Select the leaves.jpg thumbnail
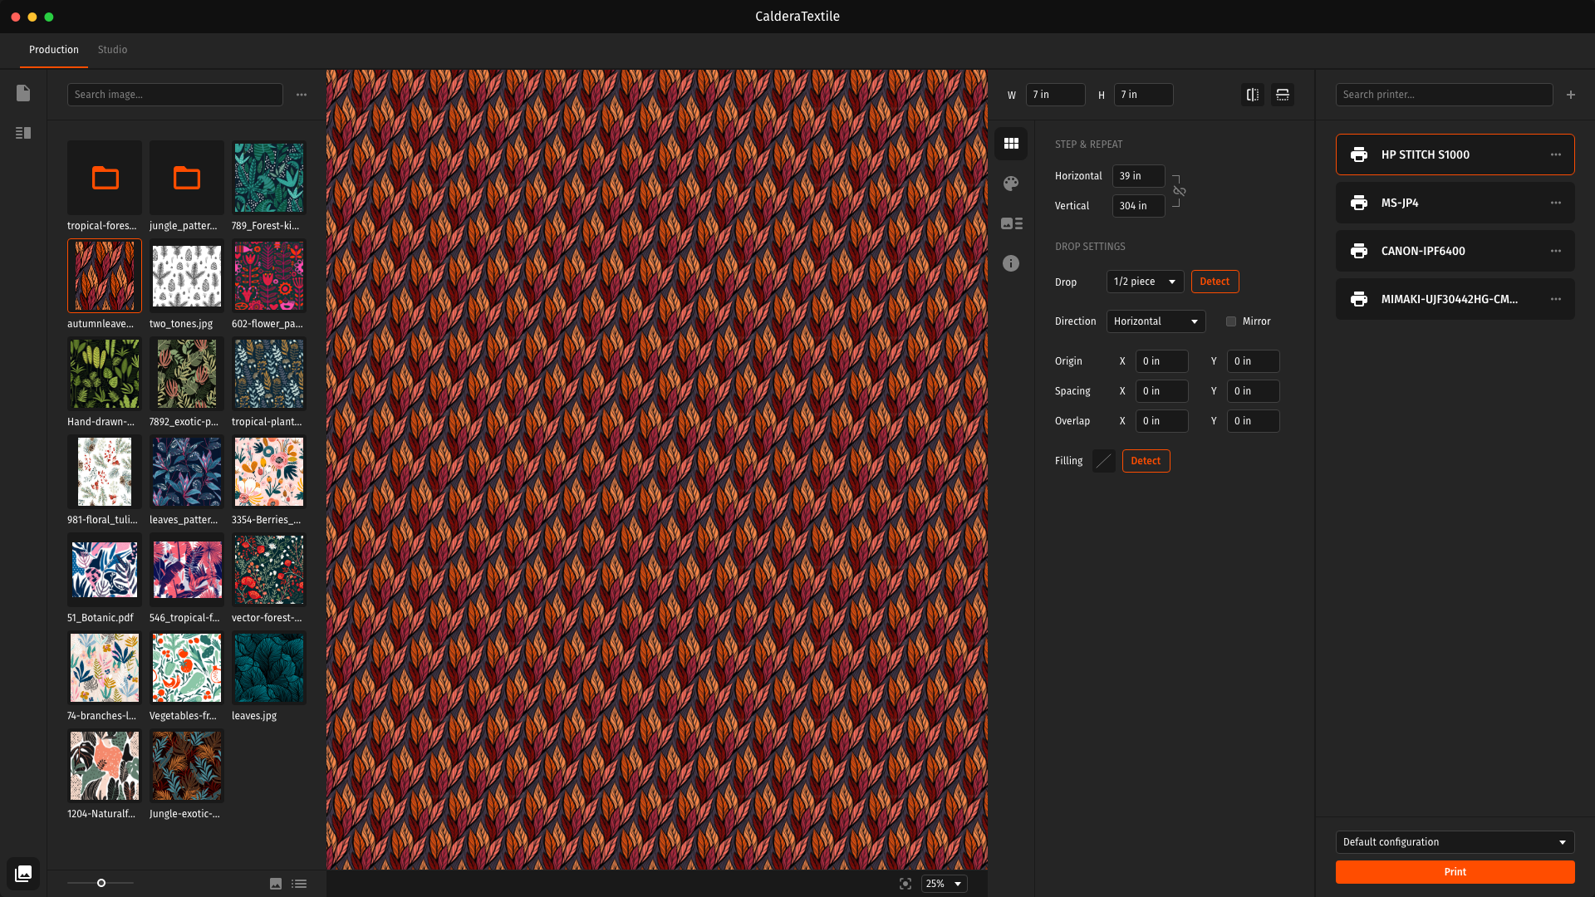This screenshot has height=897, width=1595. tap(269, 668)
